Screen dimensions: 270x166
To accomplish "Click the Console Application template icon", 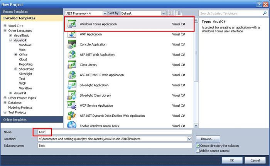I will tap(72, 44).
